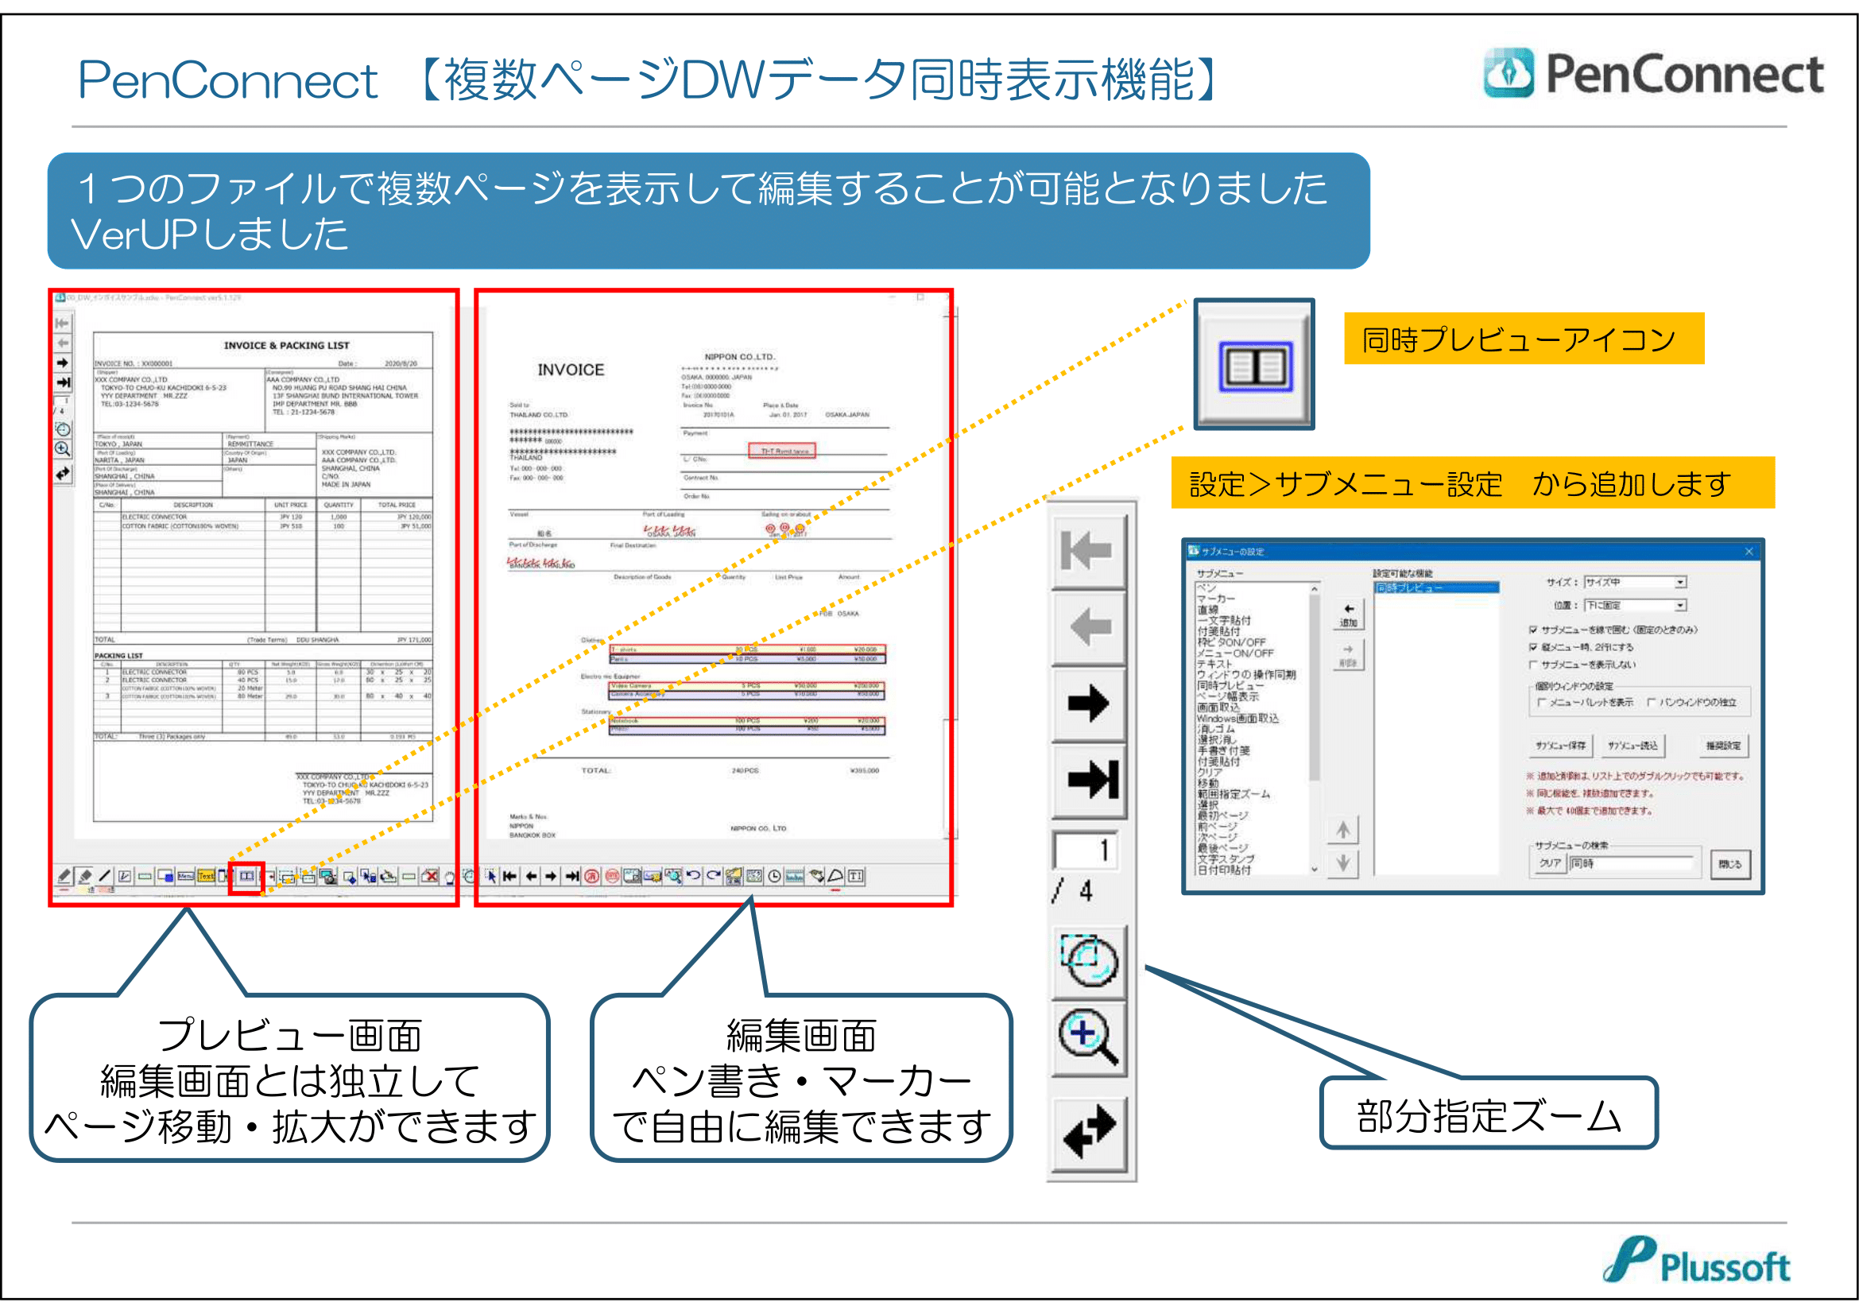The height and width of the screenshot is (1314, 1859).
Task: Click scroll-down arrow of サブメニュー list
Action: 1315,870
